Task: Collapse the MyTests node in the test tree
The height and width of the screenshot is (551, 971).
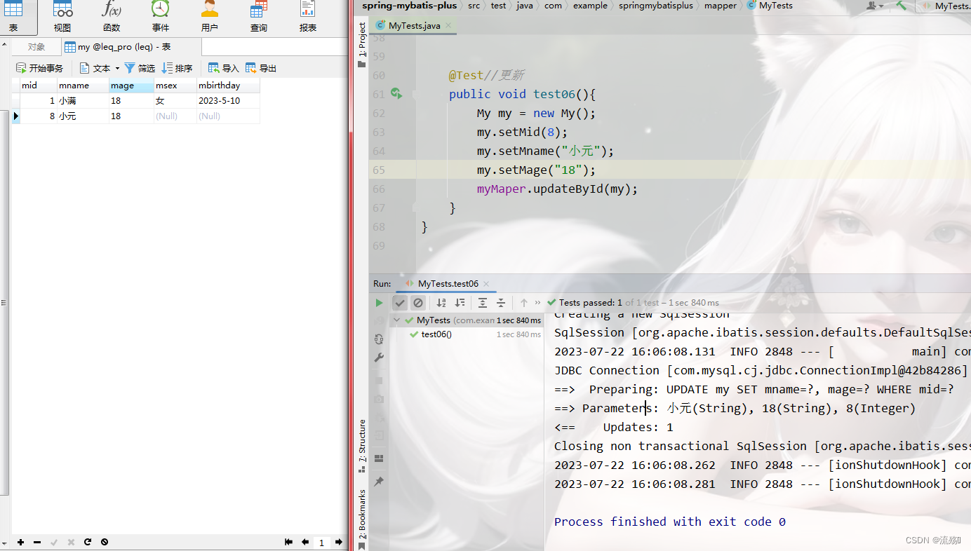Action: (395, 320)
